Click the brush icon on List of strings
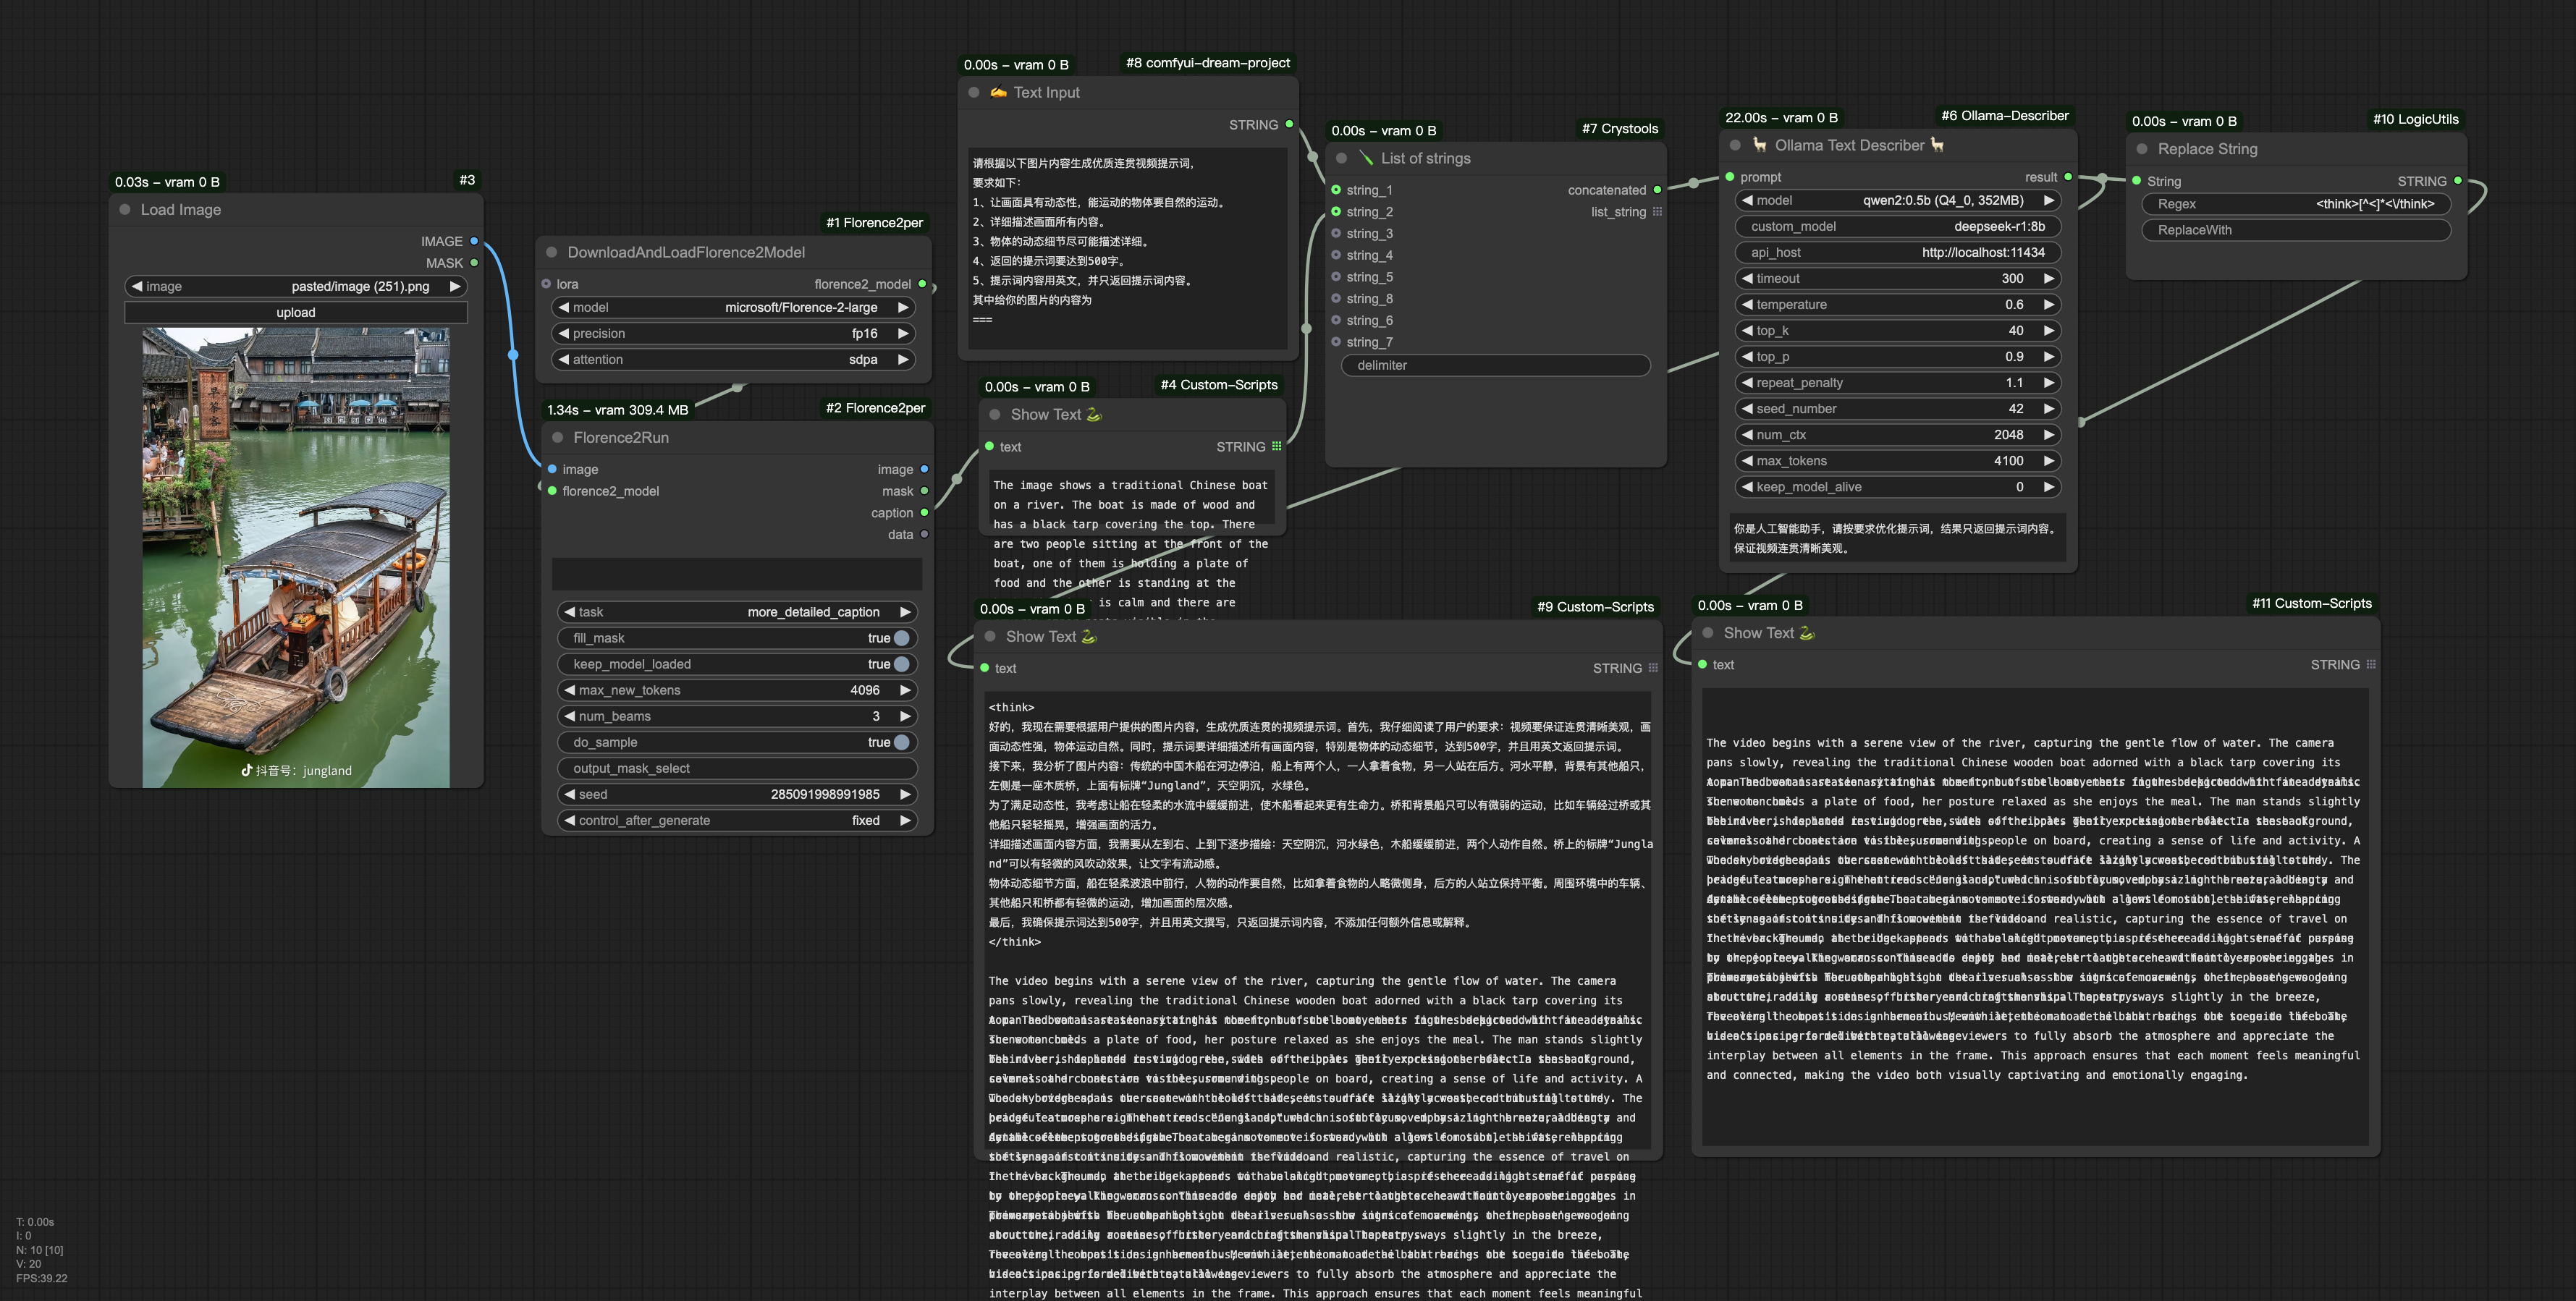Screen dimensions: 2576x1301 (1366, 158)
